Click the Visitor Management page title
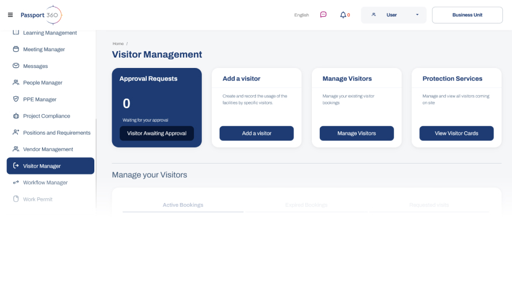 tap(157, 54)
